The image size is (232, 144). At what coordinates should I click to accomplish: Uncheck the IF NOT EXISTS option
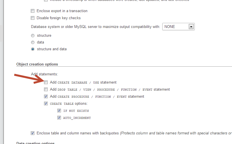click(x=59, y=111)
